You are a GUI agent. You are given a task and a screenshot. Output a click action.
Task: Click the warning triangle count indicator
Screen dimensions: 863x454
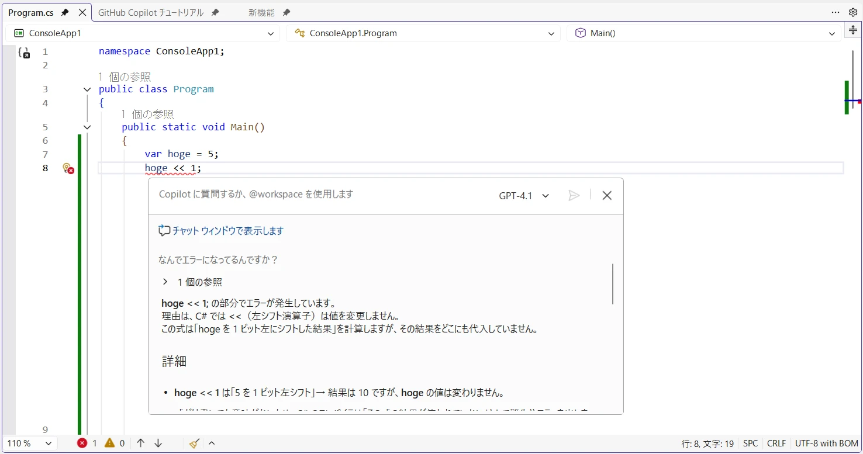tap(115, 443)
